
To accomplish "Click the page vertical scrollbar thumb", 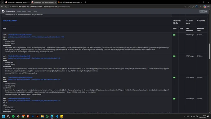I will click(209, 51).
